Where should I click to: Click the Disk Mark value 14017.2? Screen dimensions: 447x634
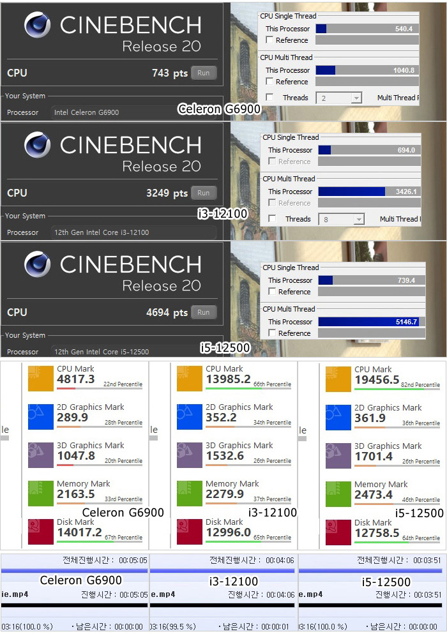79,532
